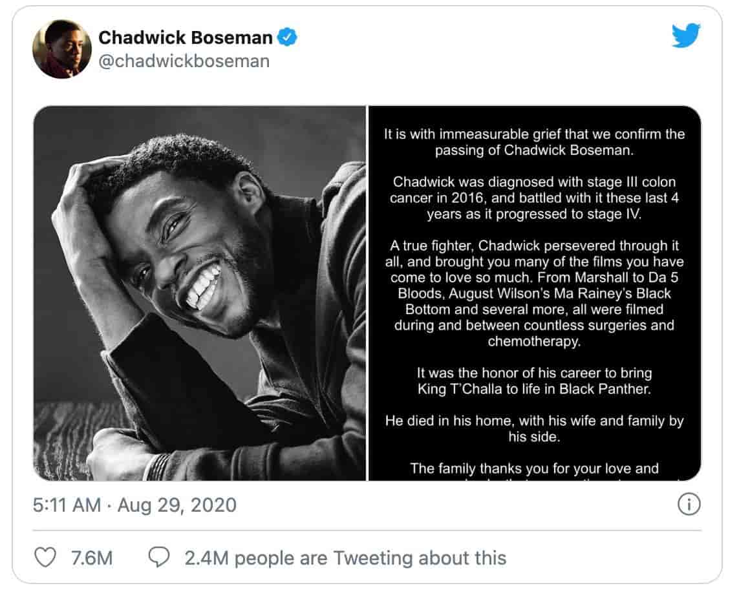The height and width of the screenshot is (597, 750).
Task: Like the tweet with the heart icon
Action: (x=45, y=557)
